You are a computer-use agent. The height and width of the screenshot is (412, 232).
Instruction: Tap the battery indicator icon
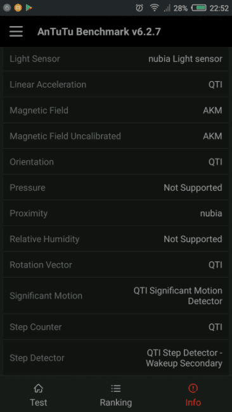[199, 8]
